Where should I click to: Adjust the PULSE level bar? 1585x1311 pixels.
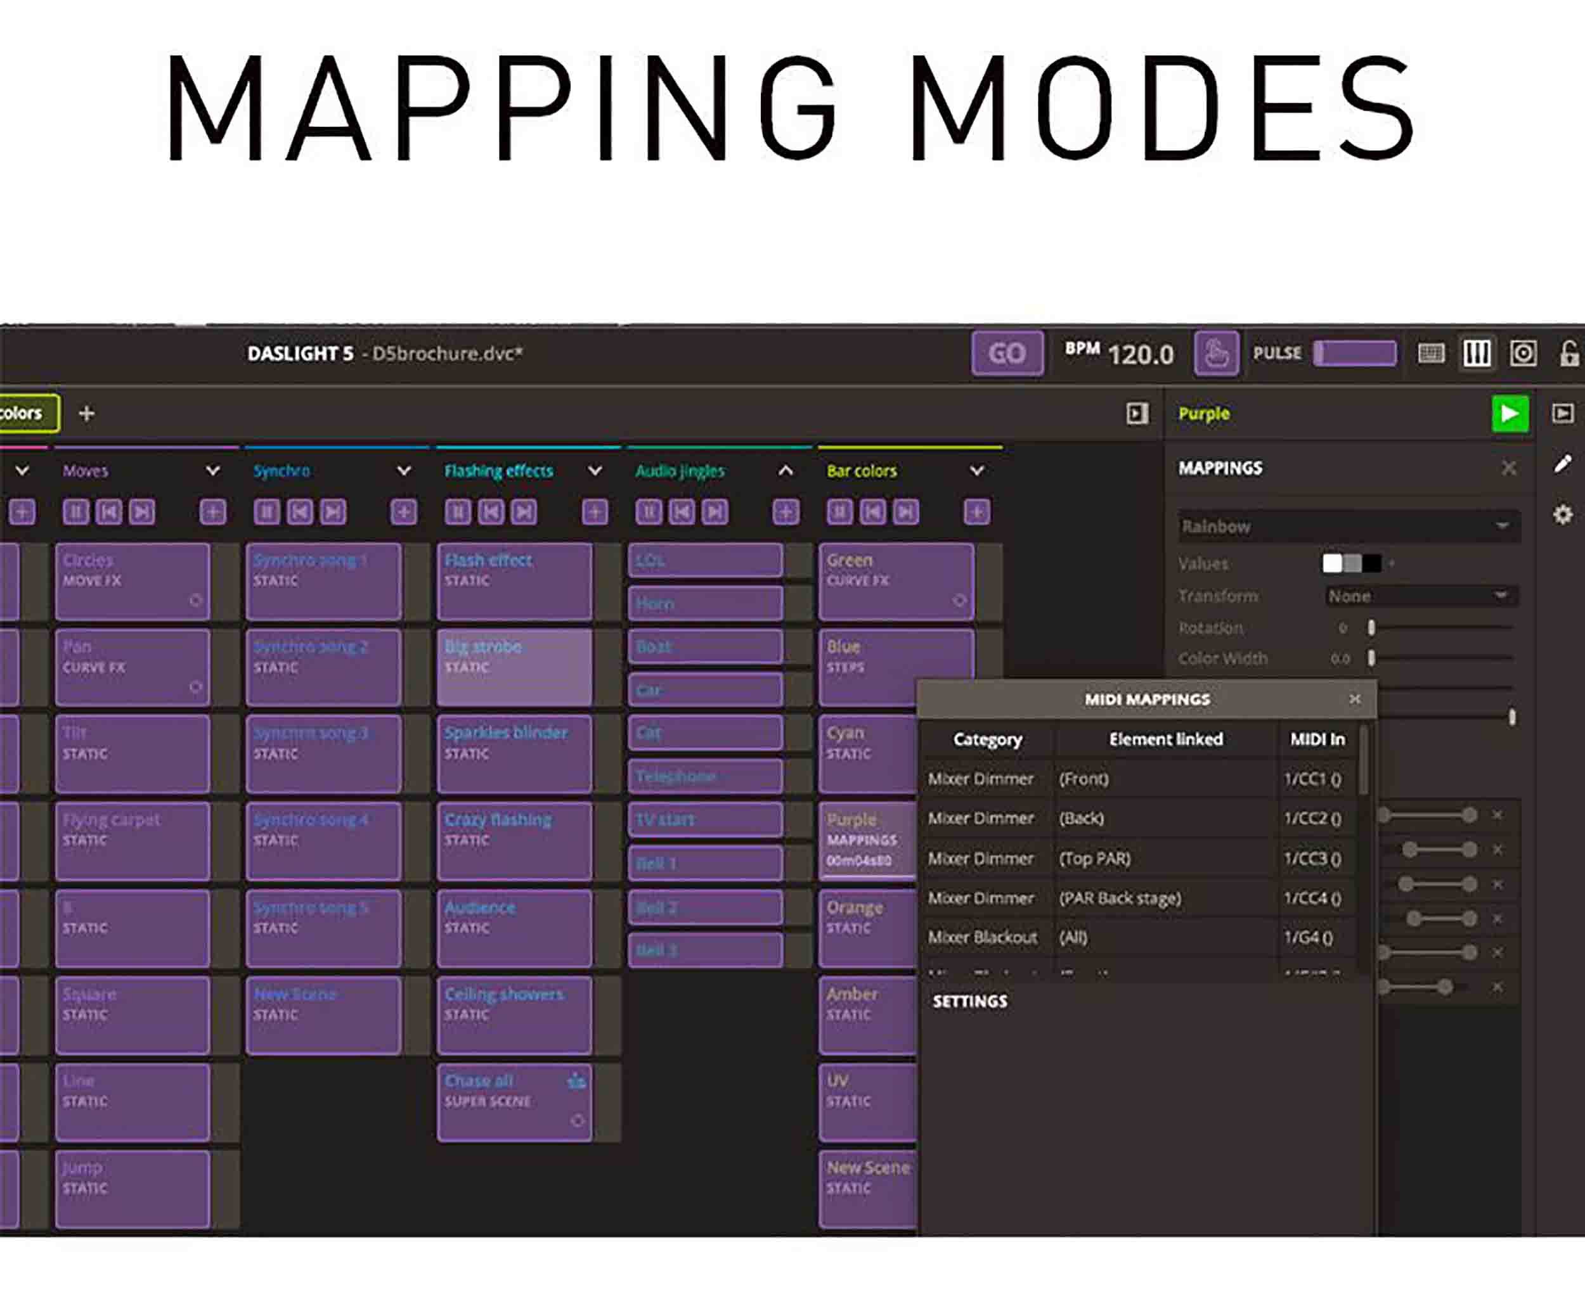(x=1355, y=353)
